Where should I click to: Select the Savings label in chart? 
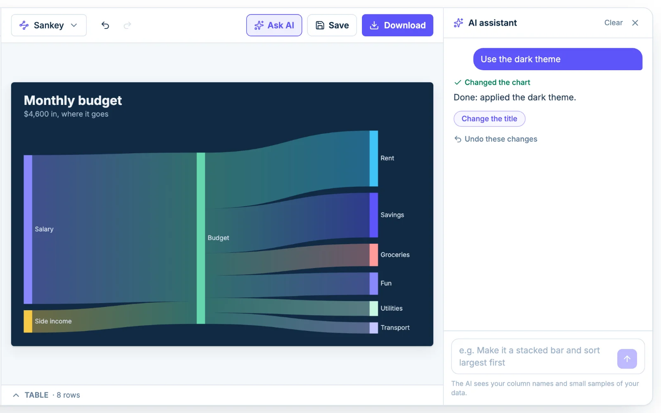(392, 215)
